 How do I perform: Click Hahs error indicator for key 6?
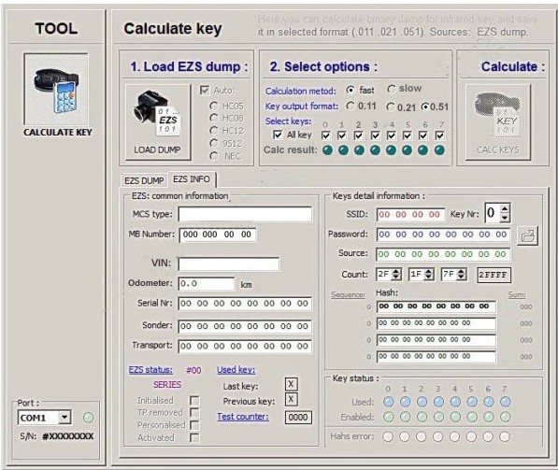(x=488, y=436)
